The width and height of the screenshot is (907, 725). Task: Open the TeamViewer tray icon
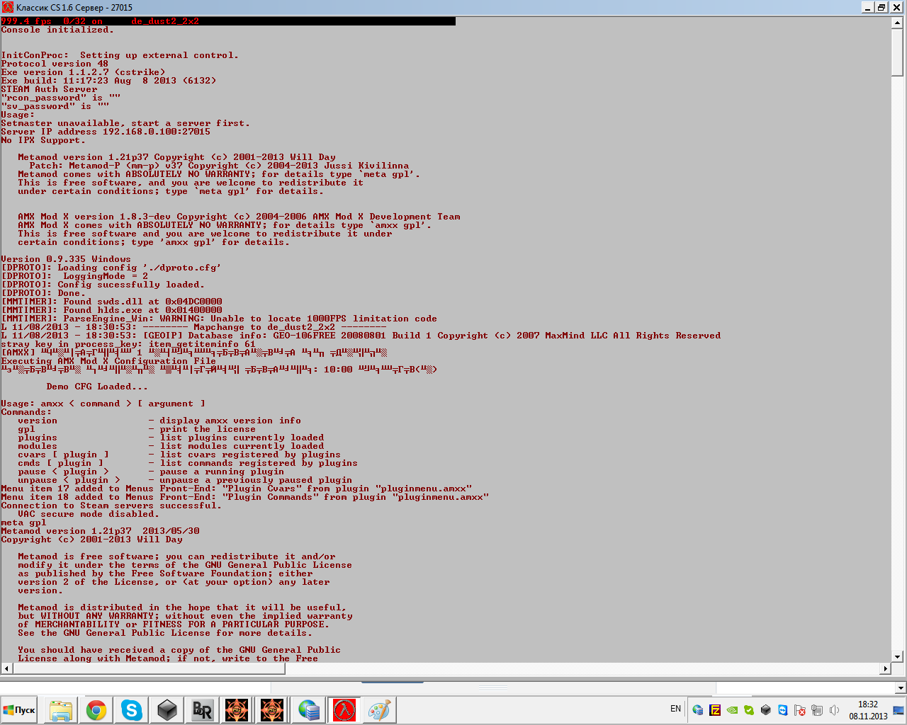click(783, 710)
